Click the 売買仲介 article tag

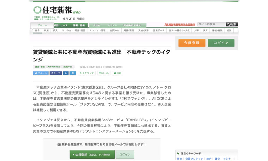point(68,67)
